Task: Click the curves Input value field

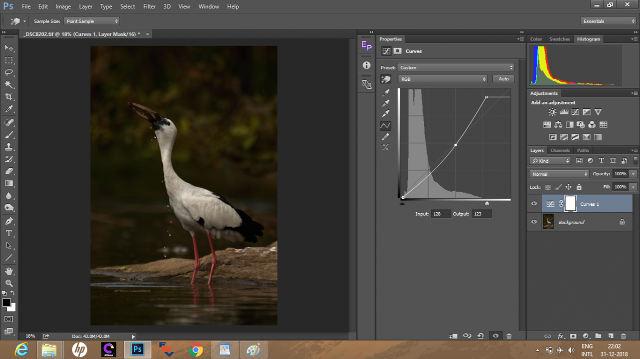Action: point(440,214)
